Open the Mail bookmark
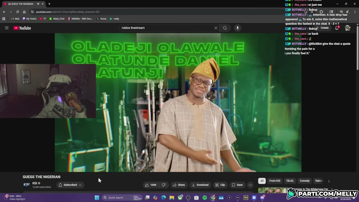Viewport: 359px width, 202px height. coord(15,19)
